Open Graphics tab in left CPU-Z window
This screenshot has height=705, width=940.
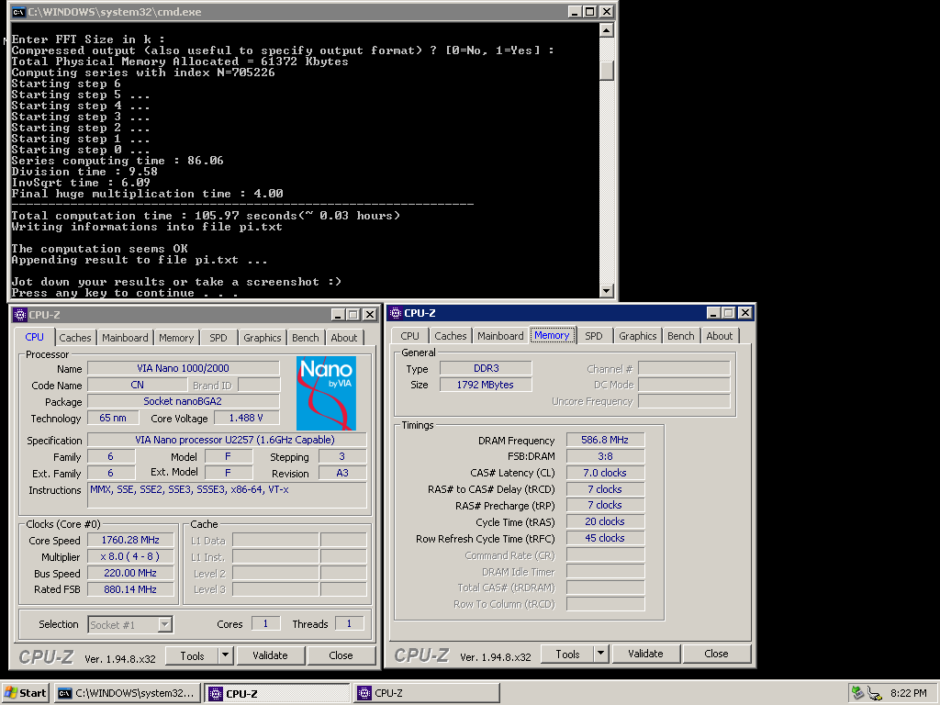(x=262, y=338)
